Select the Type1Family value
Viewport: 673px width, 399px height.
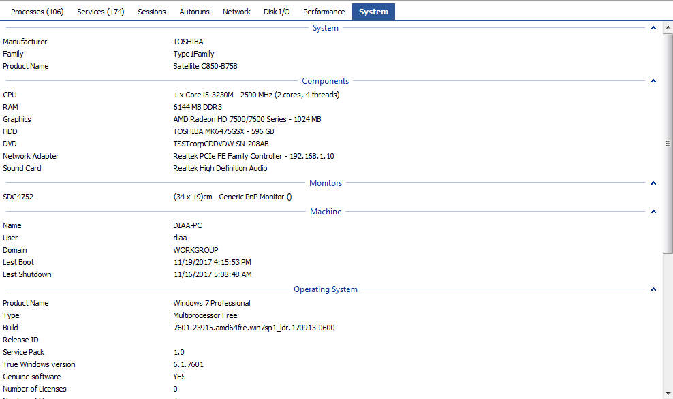coord(193,54)
